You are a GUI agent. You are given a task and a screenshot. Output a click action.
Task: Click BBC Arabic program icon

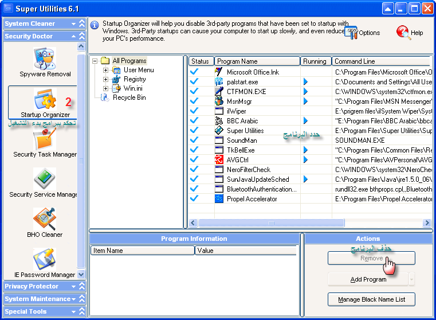click(x=219, y=120)
